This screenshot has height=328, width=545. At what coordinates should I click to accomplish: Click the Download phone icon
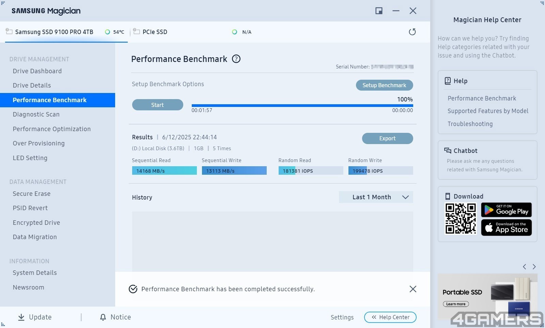point(448,196)
